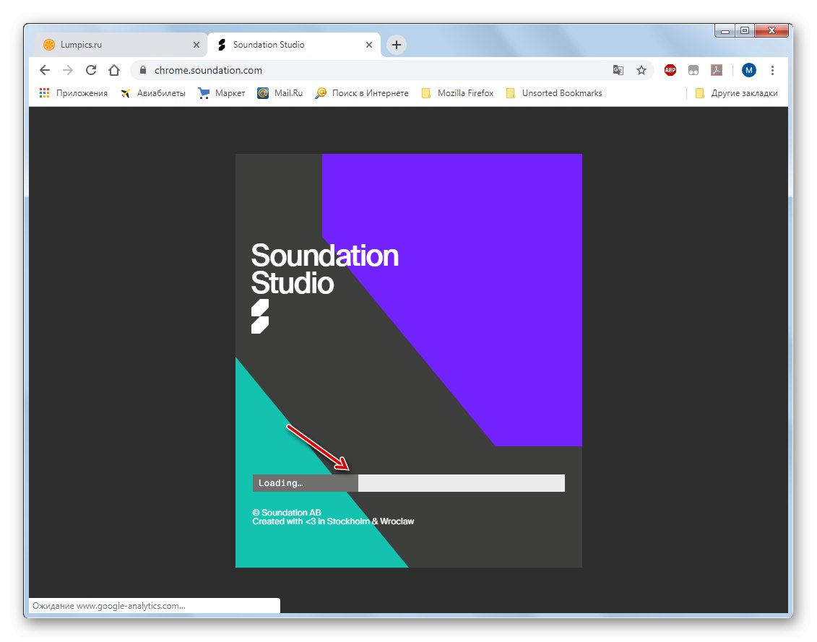Switch to the Lumpics.ru tab
Viewport: 817px width, 642px height.
[121, 45]
